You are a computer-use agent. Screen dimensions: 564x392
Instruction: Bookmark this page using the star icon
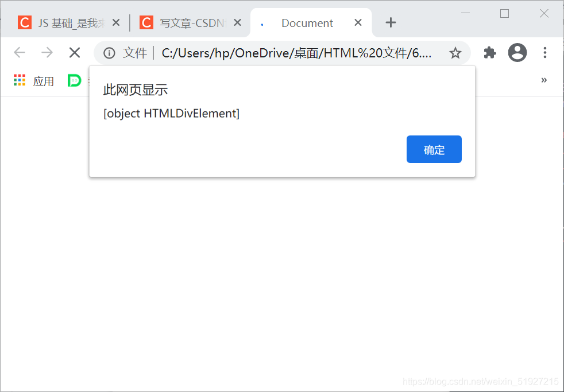[455, 52]
